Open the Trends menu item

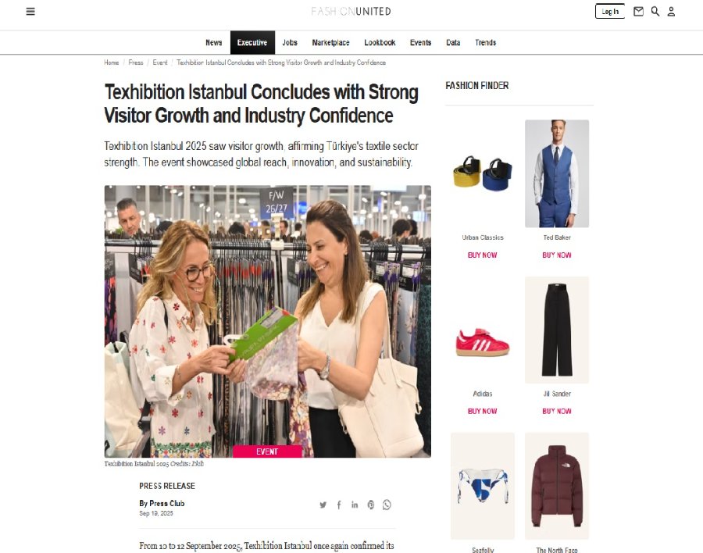click(x=486, y=43)
